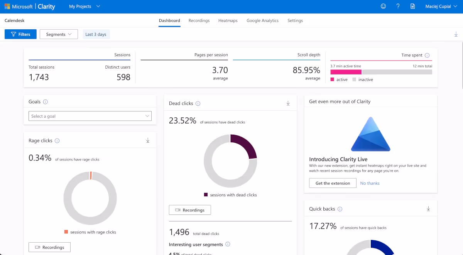Viewport: 463px width, 255px height.
Task: Click the orange rage clicks donut segment
Action: [x=91, y=176]
